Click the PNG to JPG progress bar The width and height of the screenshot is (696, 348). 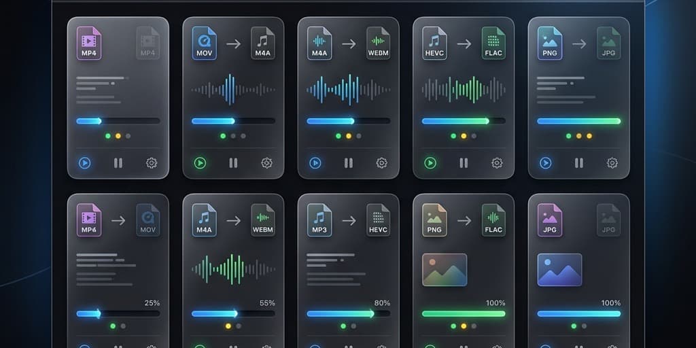(579, 121)
